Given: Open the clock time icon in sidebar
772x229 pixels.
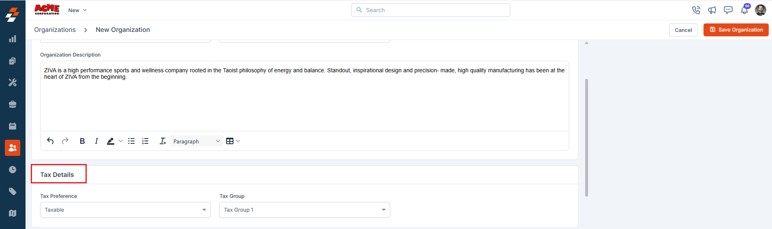Looking at the screenshot, I should 13,170.
